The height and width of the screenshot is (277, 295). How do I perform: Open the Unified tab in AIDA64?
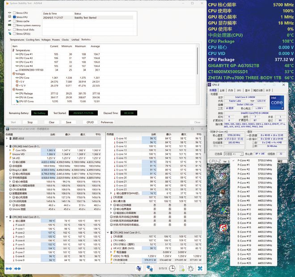click(75, 40)
